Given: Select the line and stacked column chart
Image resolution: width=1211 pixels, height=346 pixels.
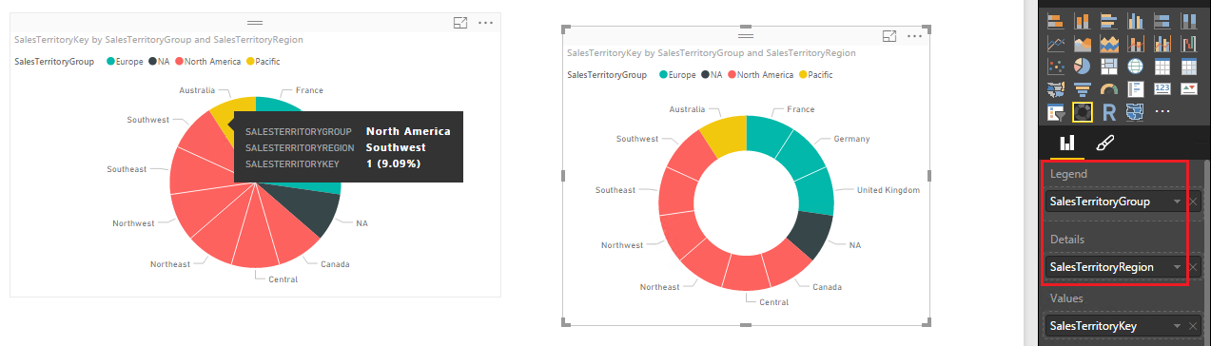Looking at the screenshot, I should (1135, 43).
